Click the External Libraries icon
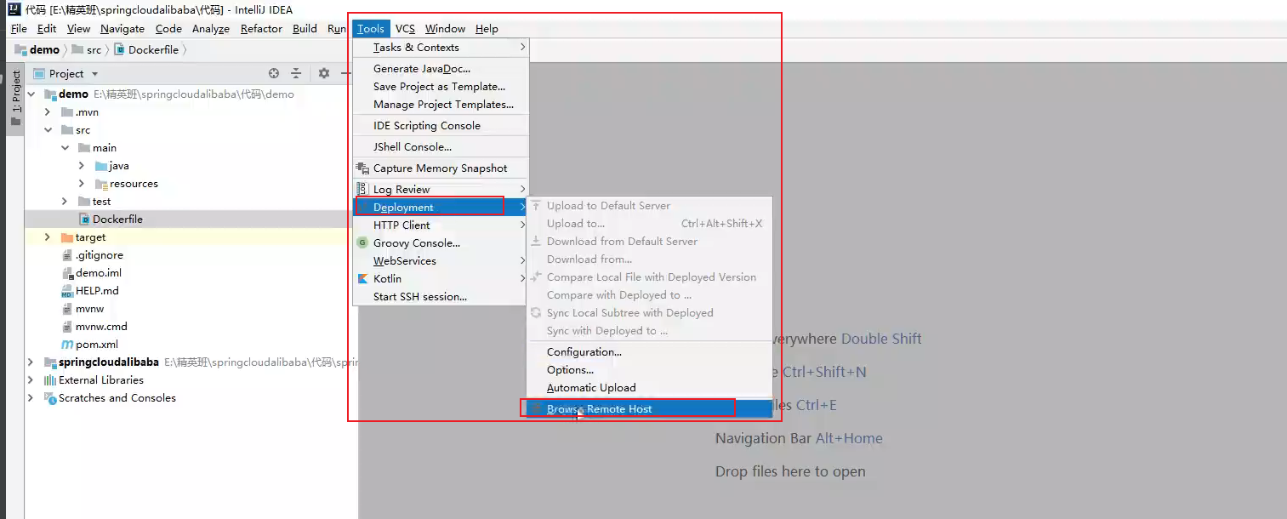 click(50, 380)
